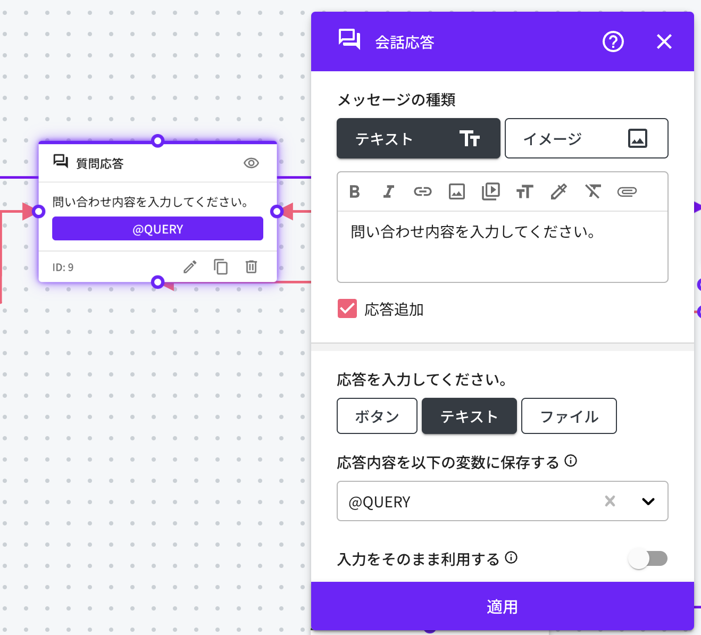Edit the 質問応答 node with pencil icon
Screen dimensions: 701x635
pyautogui.click(x=190, y=266)
